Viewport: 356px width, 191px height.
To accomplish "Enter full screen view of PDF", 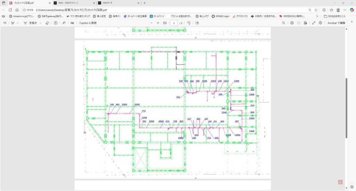I will [x=314, y=23].
